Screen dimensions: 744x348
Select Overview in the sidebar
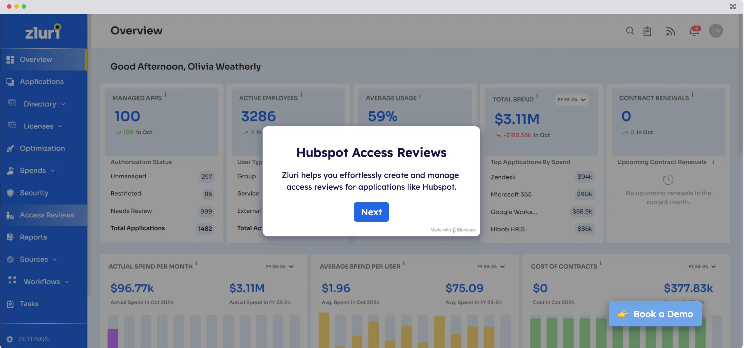[x=43, y=59]
